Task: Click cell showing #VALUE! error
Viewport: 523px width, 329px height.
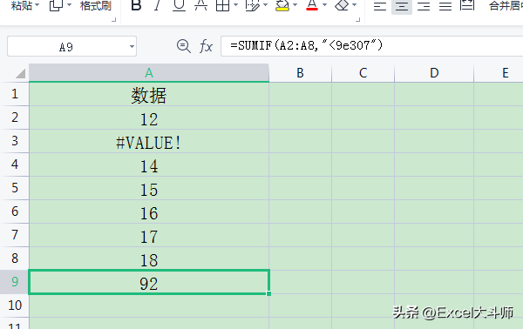Action: (x=149, y=141)
